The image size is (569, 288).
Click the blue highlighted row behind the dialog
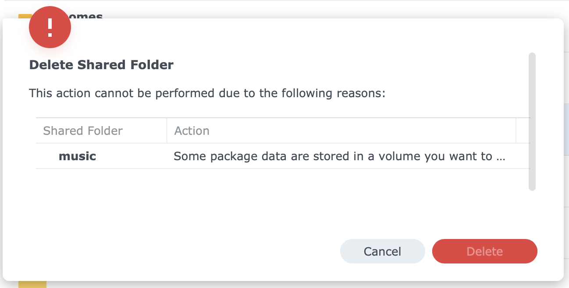click(566, 130)
